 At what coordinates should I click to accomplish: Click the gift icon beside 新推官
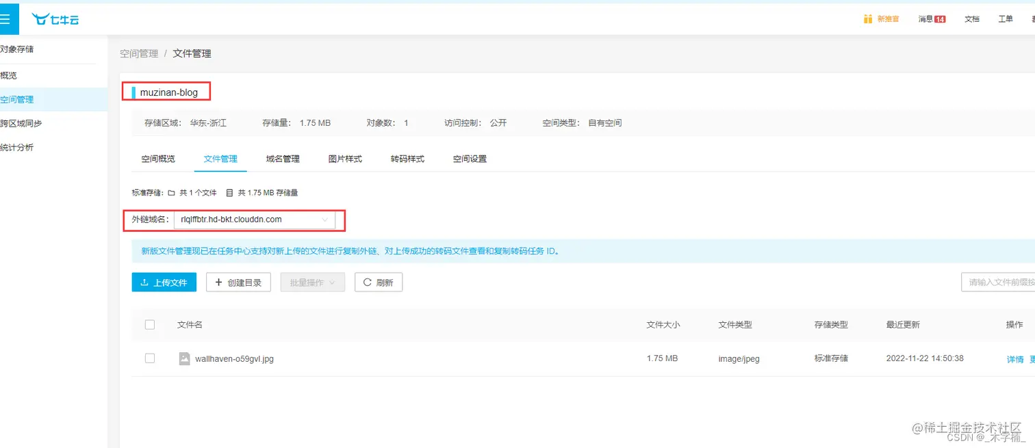pyautogui.click(x=868, y=19)
